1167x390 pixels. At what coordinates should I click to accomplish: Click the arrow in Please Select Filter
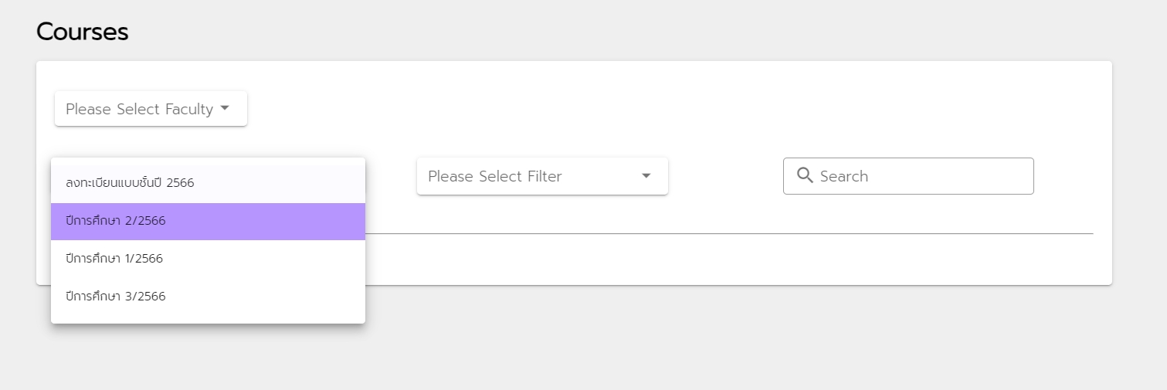[646, 176]
